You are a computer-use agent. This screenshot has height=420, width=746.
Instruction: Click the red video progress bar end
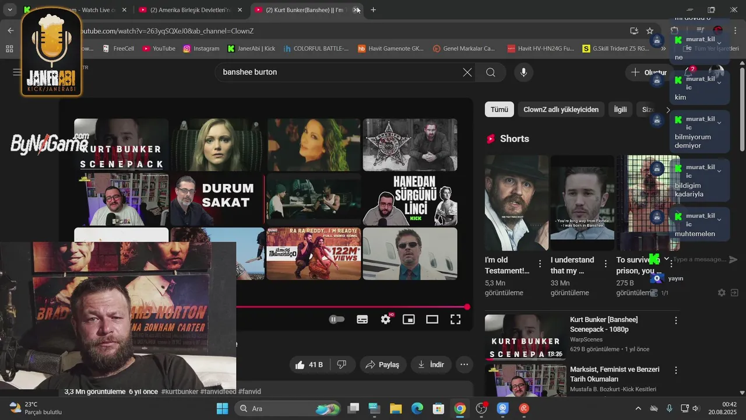(467, 307)
